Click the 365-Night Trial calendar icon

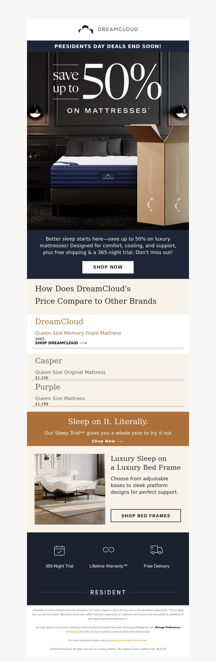pyautogui.click(x=59, y=550)
